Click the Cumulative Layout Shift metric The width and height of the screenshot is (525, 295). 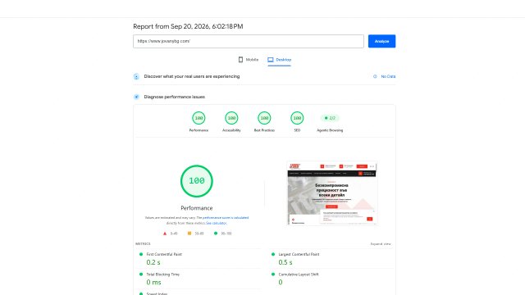[299, 275]
